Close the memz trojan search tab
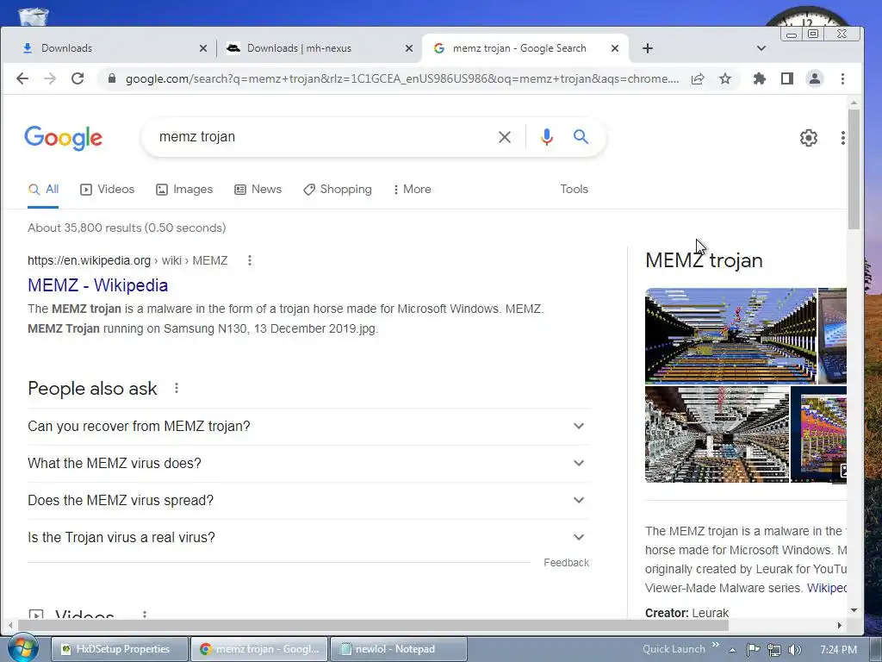The height and width of the screenshot is (662, 882). pyautogui.click(x=615, y=48)
